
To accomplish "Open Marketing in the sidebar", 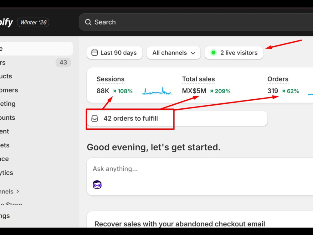I will click(37, 104).
